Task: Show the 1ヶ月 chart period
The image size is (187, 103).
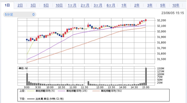Action: [72, 5]
